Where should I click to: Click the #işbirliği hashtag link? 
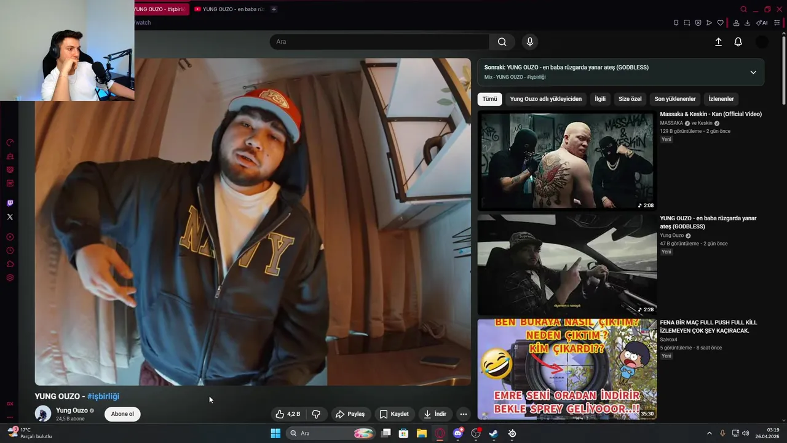pos(103,396)
